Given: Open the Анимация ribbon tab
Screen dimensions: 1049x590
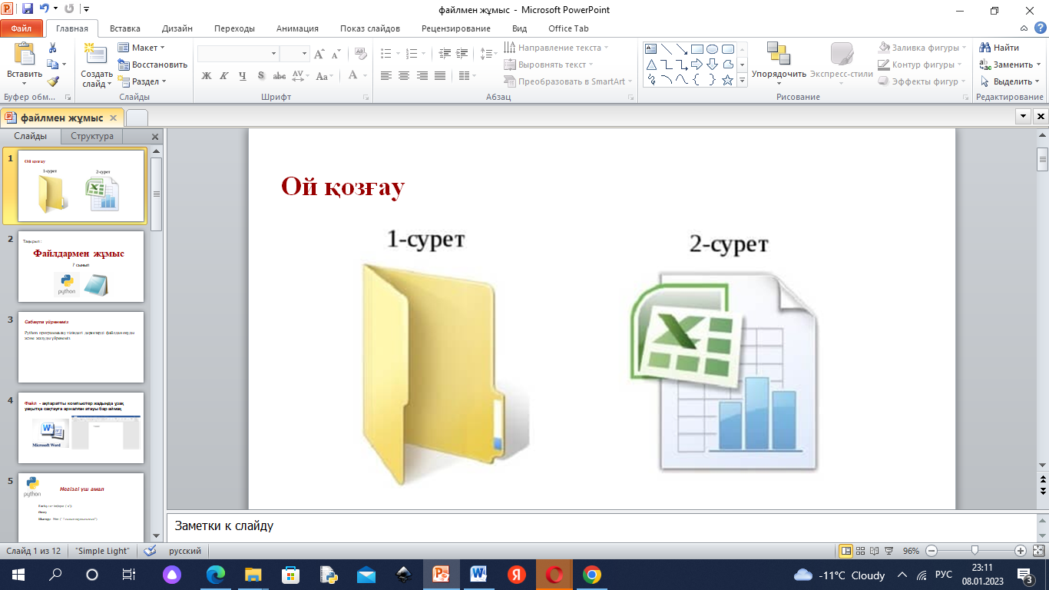Looking at the screenshot, I should [296, 28].
